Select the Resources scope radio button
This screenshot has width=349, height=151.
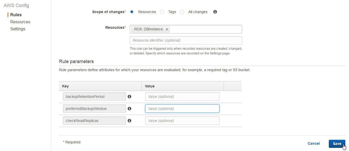[x=132, y=12]
